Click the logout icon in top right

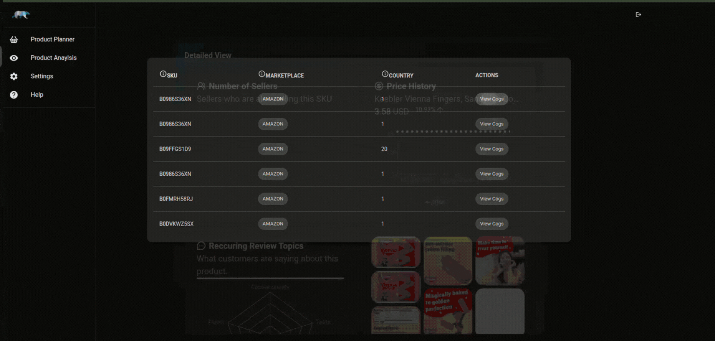638,15
